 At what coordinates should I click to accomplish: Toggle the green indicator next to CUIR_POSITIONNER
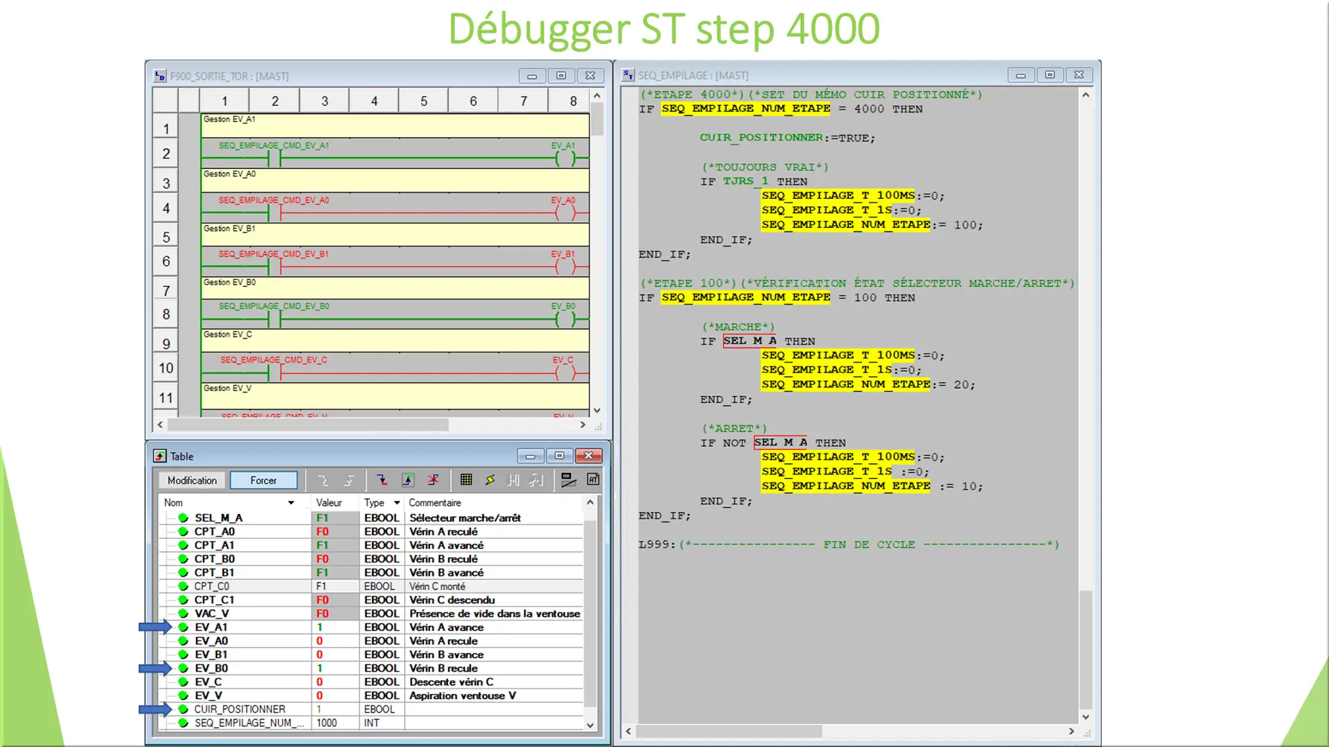click(183, 708)
